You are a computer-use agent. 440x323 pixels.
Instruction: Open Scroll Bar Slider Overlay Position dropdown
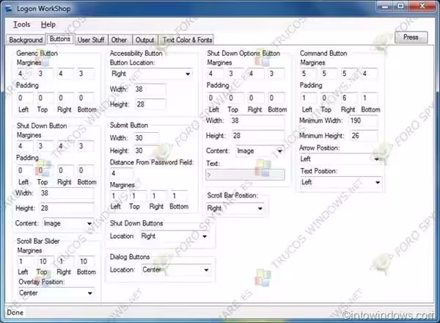(56, 293)
